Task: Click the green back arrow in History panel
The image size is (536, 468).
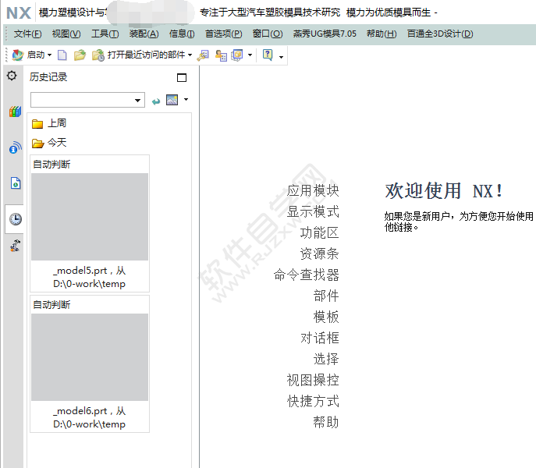Action: (156, 101)
